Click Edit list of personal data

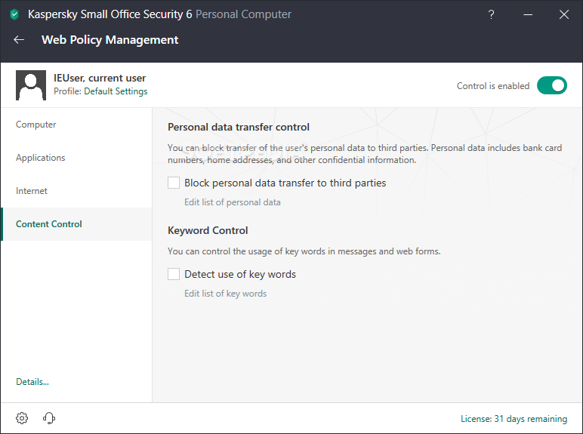point(233,202)
